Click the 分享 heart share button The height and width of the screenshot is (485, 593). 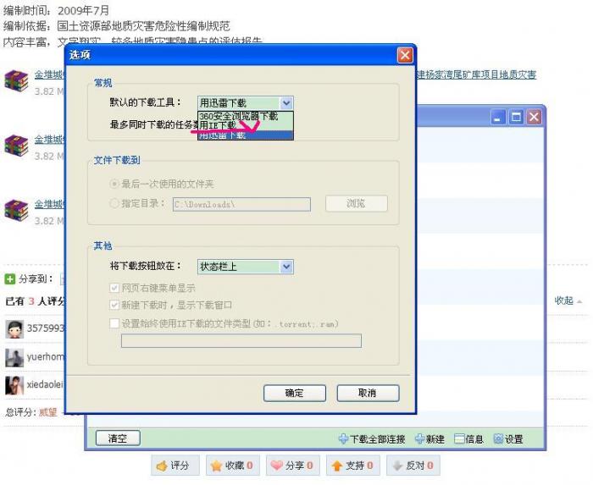pyautogui.click(x=291, y=466)
